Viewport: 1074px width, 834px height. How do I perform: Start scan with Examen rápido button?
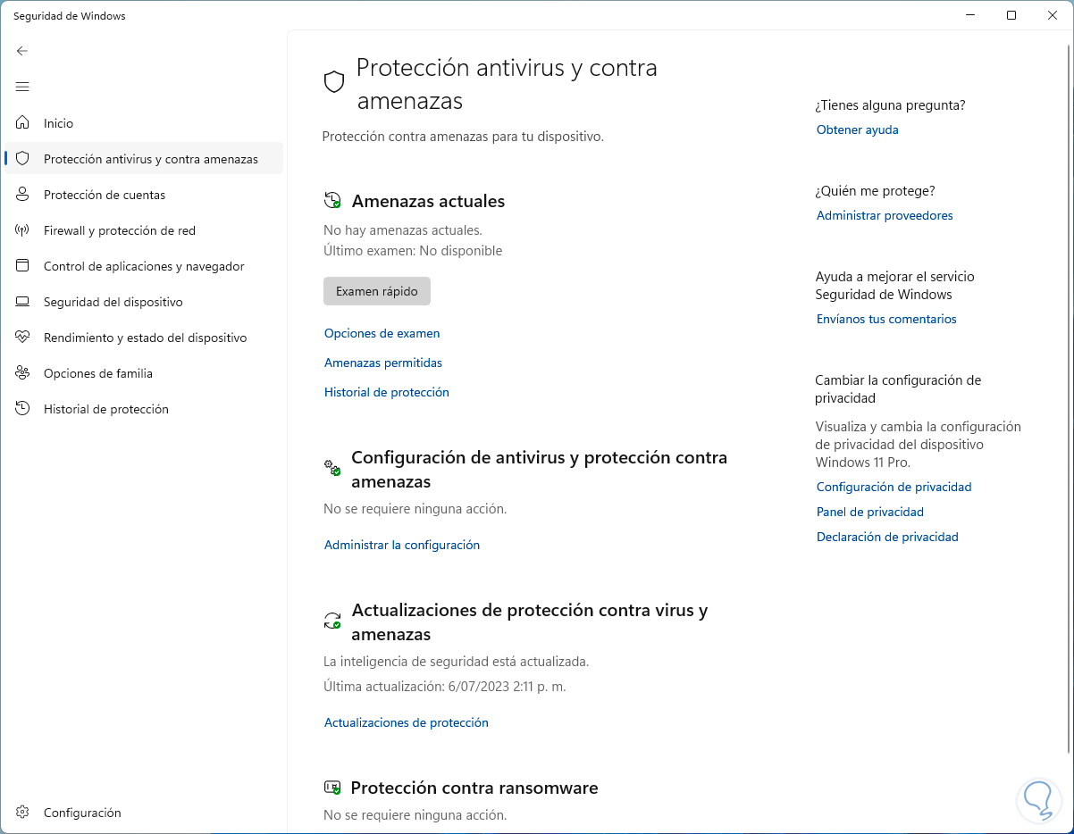pyautogui.click(x=376, y=291)
